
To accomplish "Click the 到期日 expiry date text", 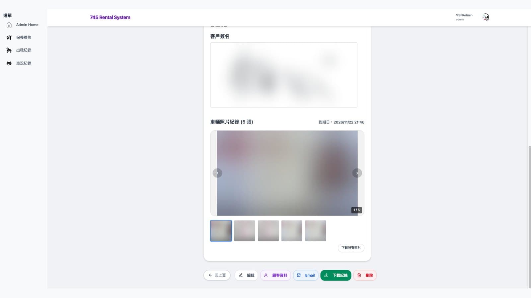I will point(341,122).
